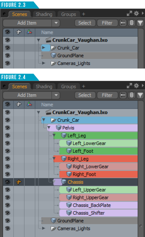Click the Pelvis mesh cube icon

click(x=58, y=128)
